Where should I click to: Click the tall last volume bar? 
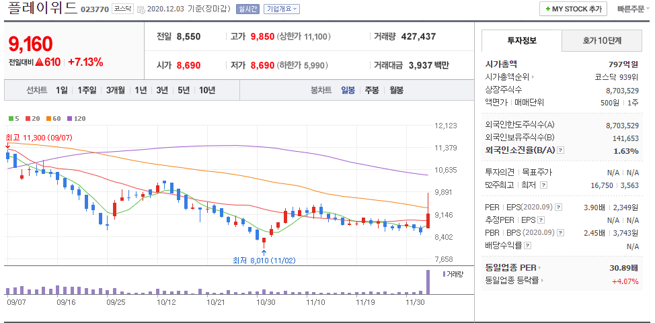click(x=428, y=282)
